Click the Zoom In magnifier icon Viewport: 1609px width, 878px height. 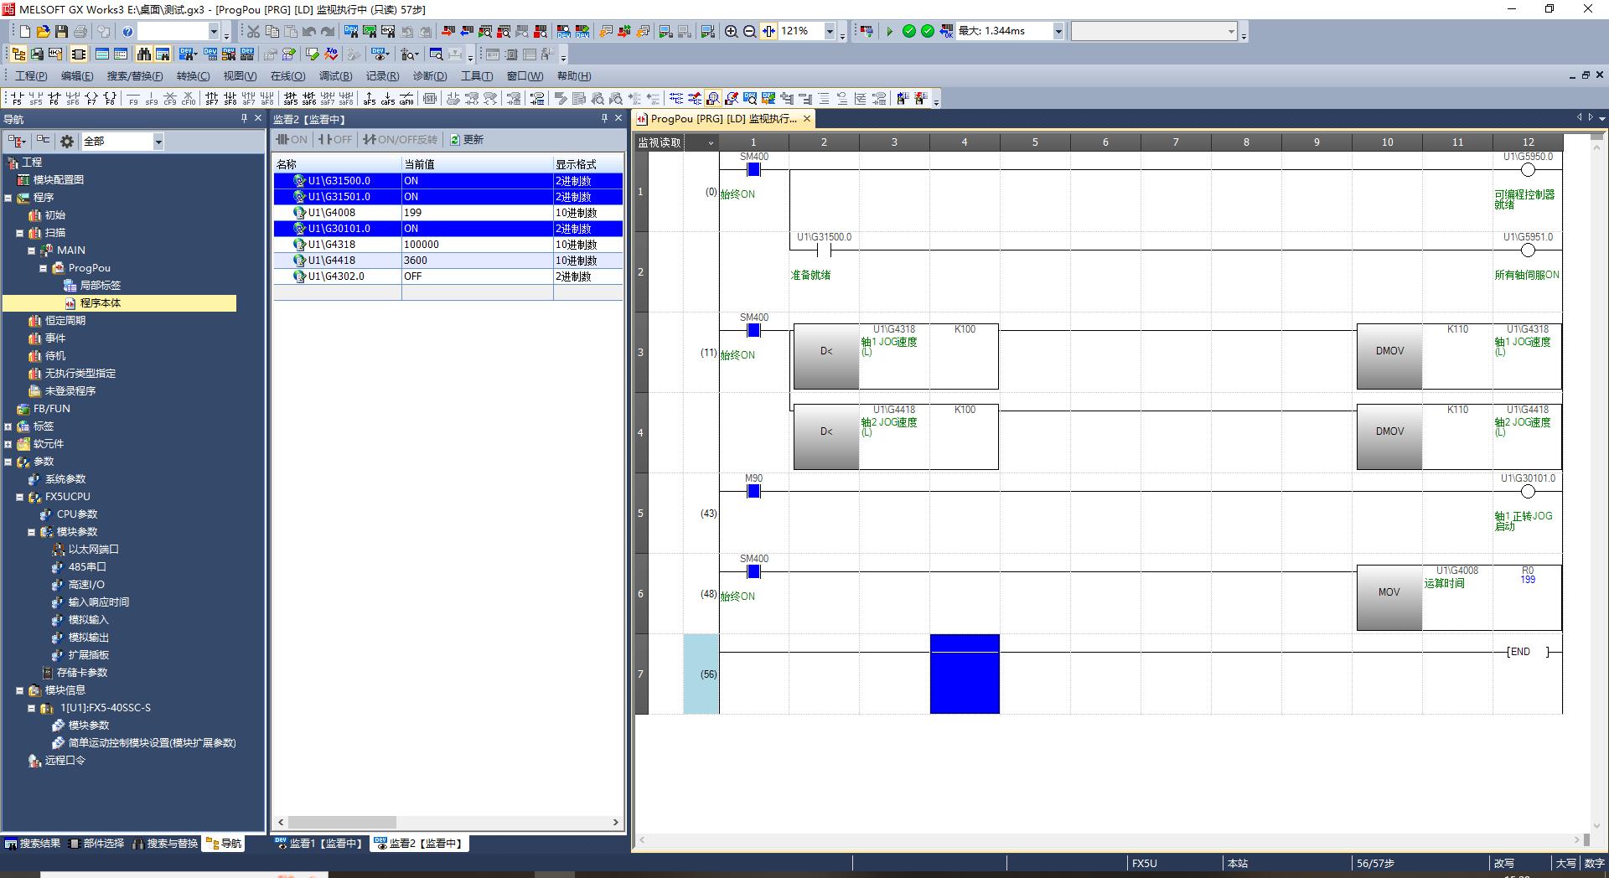[731, 32]
